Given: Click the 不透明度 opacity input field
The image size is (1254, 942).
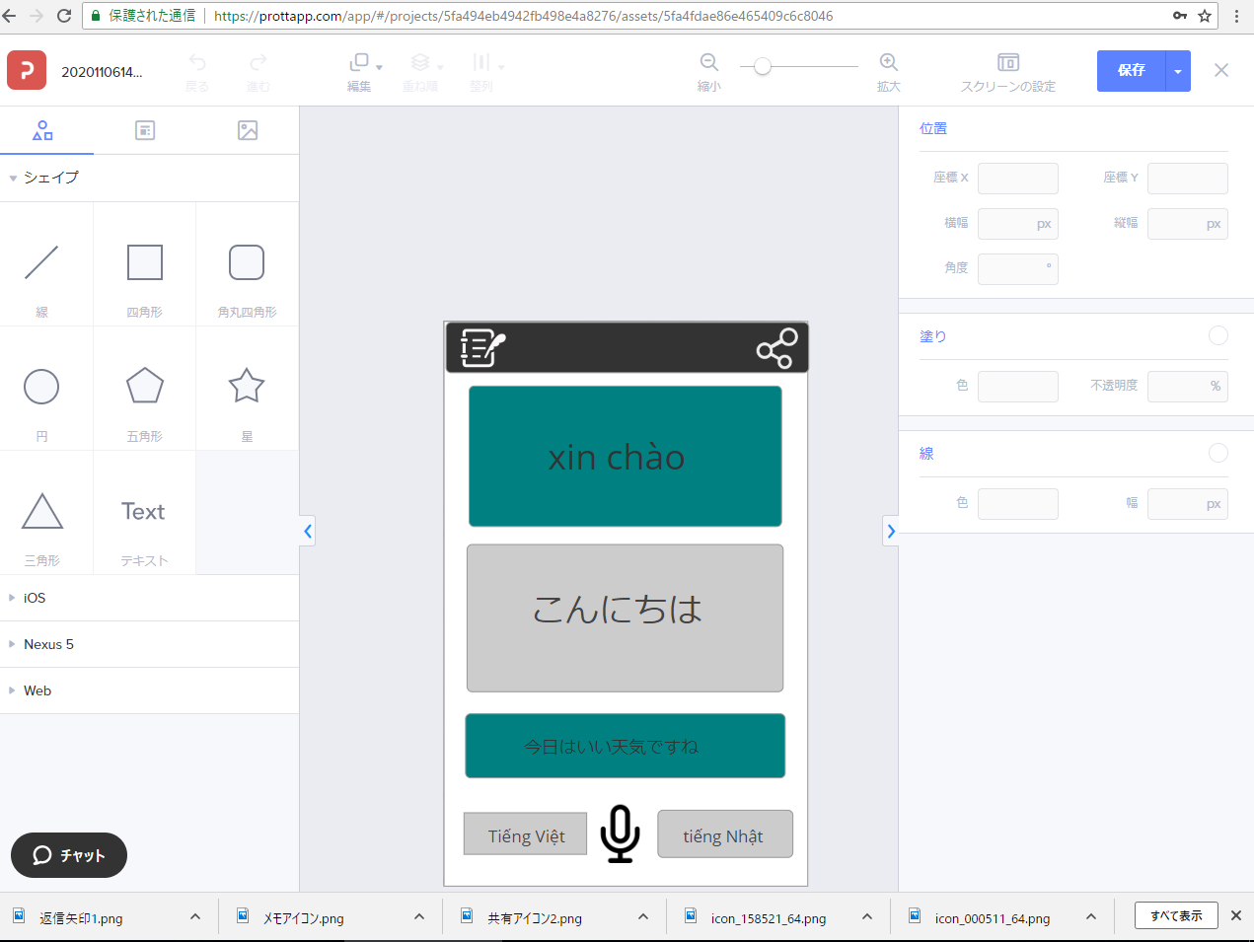Looking at the screenshot, I should [1188, 386].
